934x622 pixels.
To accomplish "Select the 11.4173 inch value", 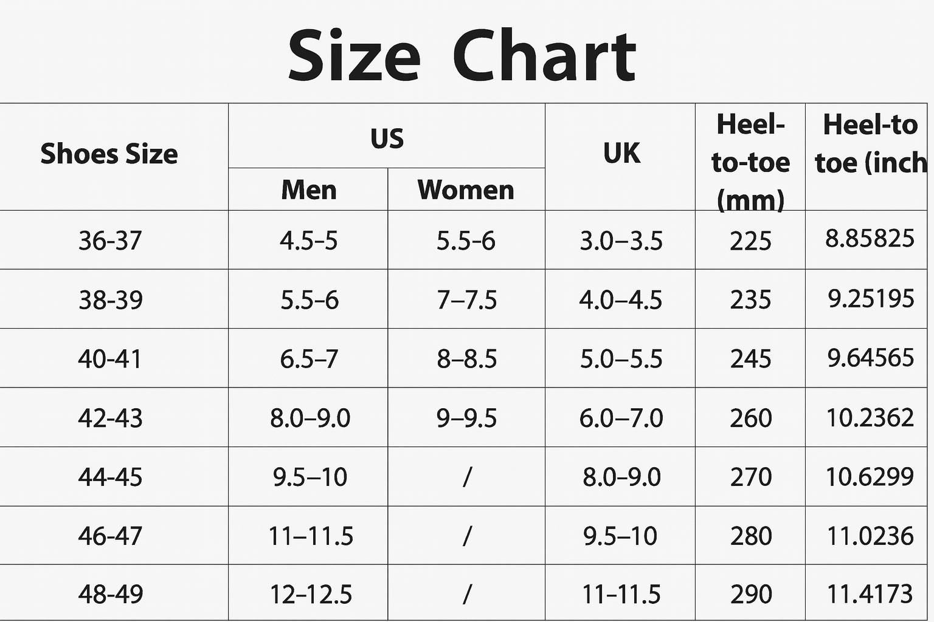I will (x=870, y=594).
